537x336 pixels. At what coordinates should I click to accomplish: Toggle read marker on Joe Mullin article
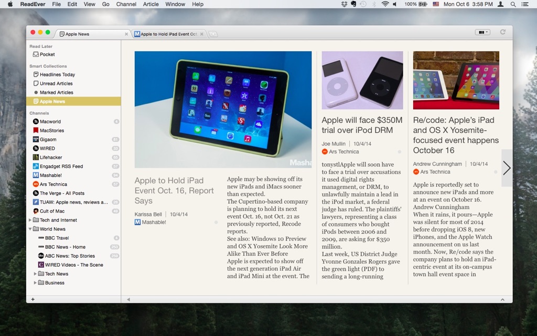pos(399,152)
